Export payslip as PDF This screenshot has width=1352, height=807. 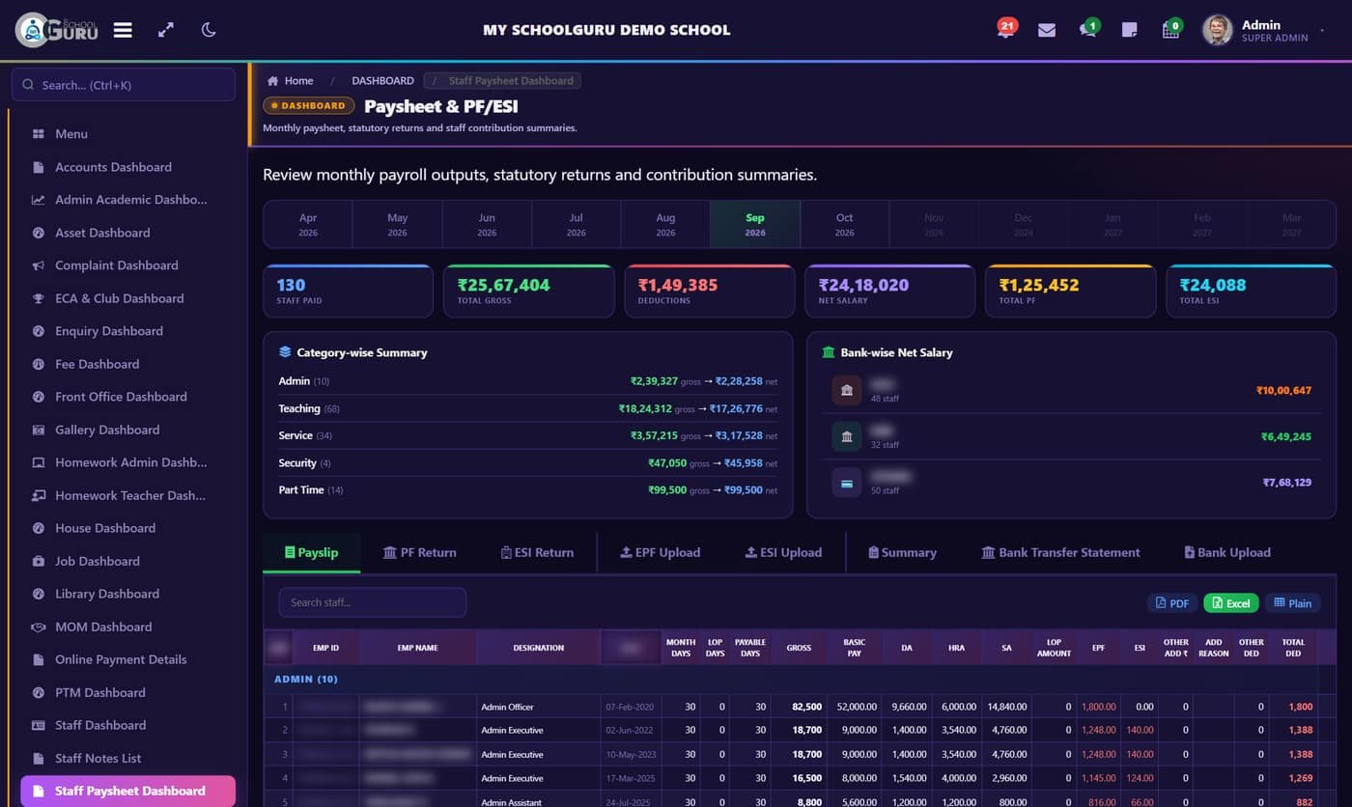point(1172,603)
